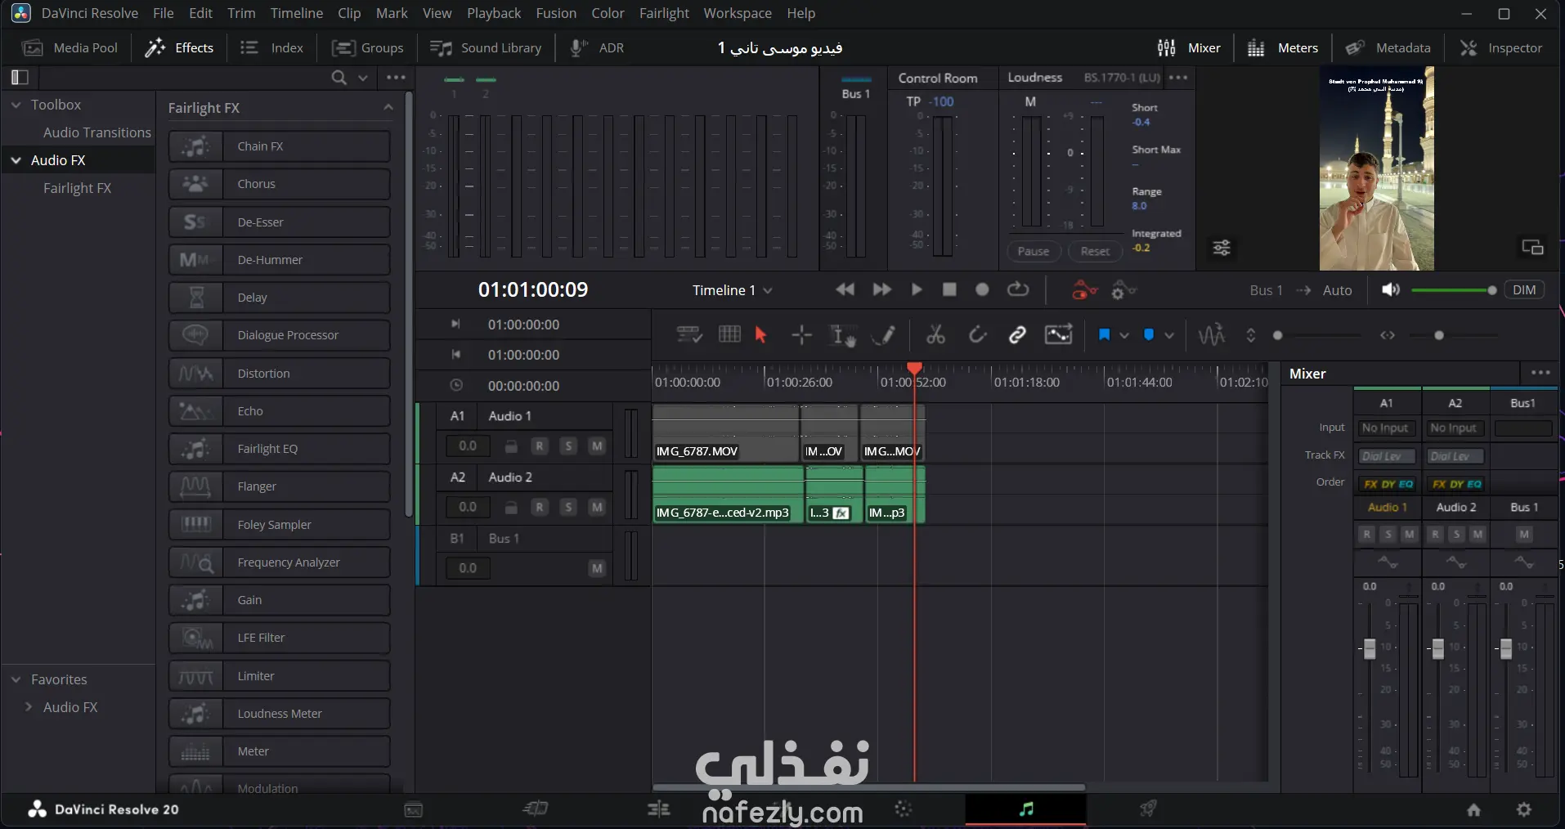The image size is (1565, 829).
Task: Add the Fairlight EQ effect
Action: (x=279, y=449)
